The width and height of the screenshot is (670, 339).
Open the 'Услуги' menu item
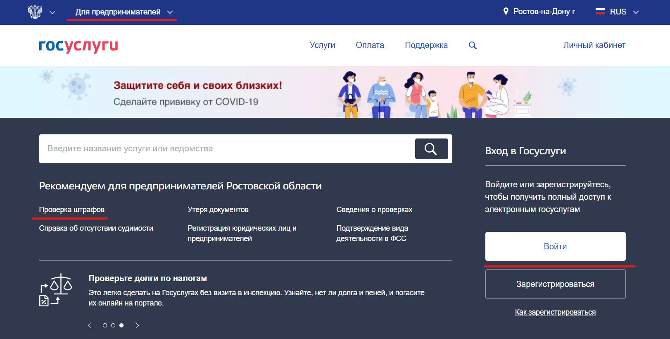(322, 45)
